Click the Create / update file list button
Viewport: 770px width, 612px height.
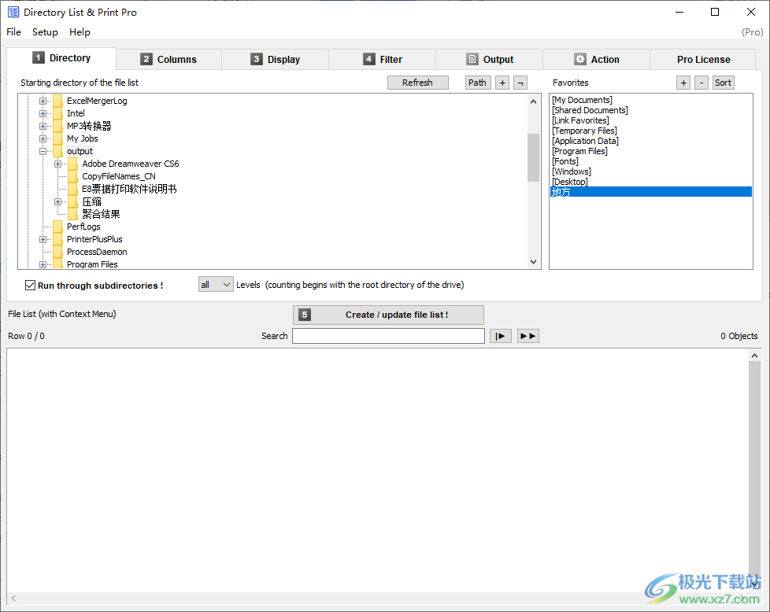388,315
